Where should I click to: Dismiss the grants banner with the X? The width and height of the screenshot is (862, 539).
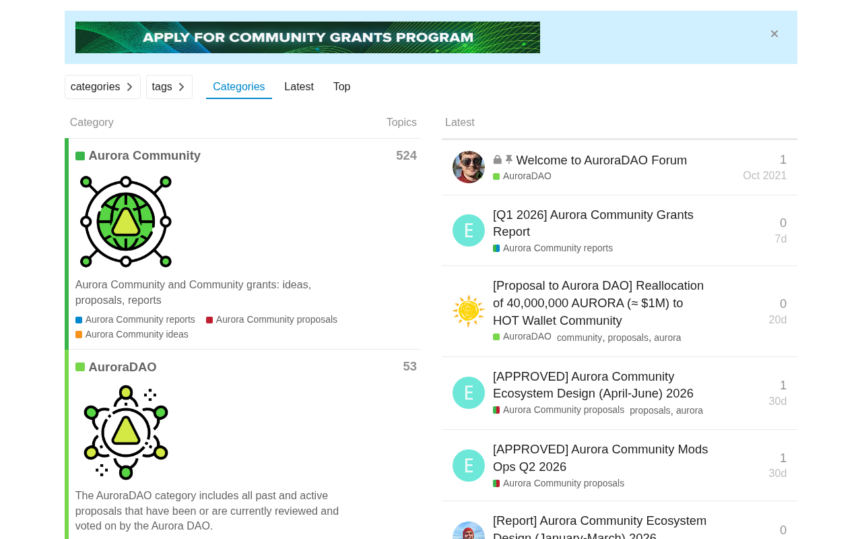(774, 34)
